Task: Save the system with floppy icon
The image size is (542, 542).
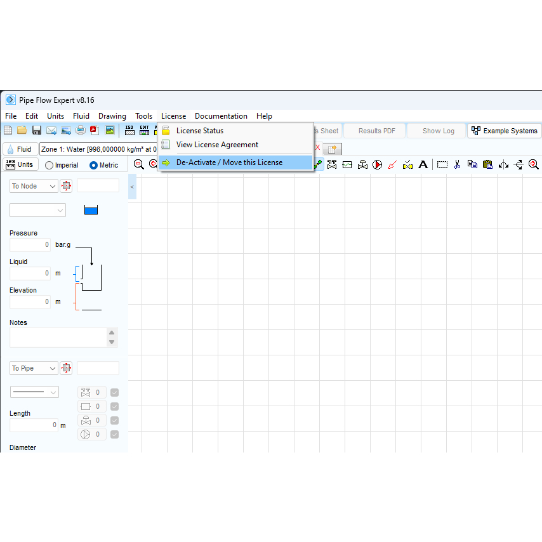Action: 37,130
